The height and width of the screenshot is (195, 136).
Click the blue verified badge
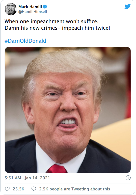pos(45,6)
